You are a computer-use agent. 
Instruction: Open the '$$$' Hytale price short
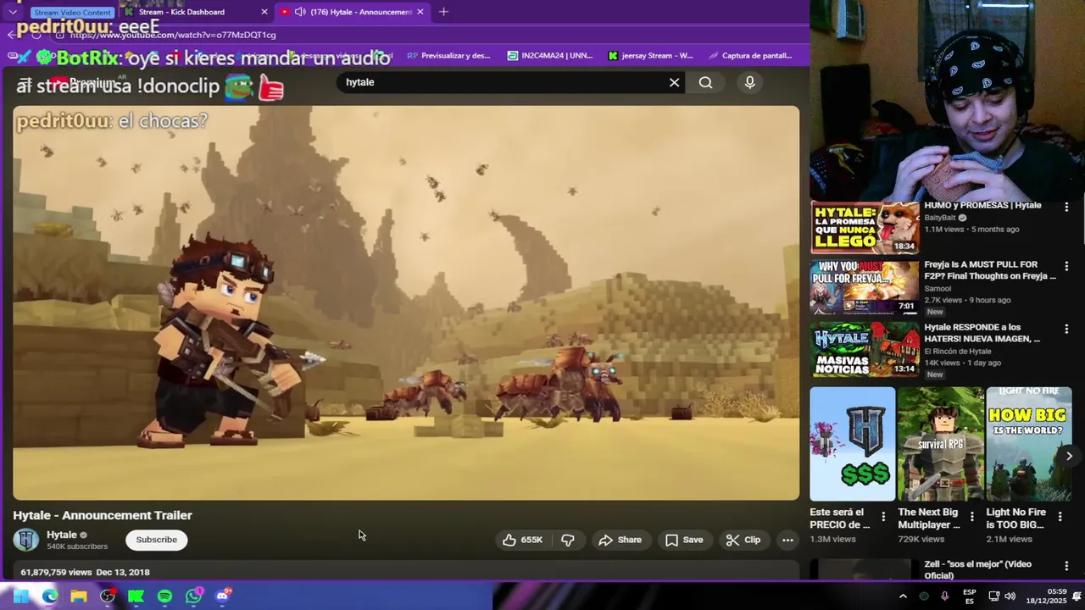tap(853, 444)
